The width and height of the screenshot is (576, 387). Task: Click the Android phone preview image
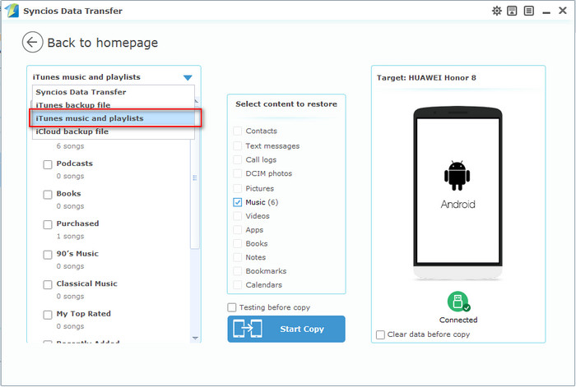pos(458,193)
